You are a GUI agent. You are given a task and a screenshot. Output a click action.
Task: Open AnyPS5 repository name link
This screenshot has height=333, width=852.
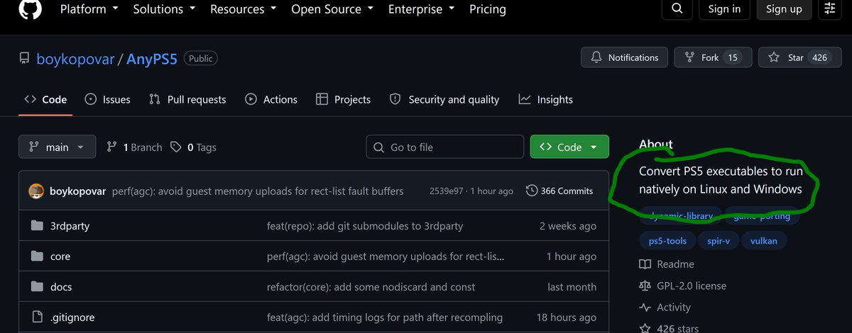(x=152, y=59)
